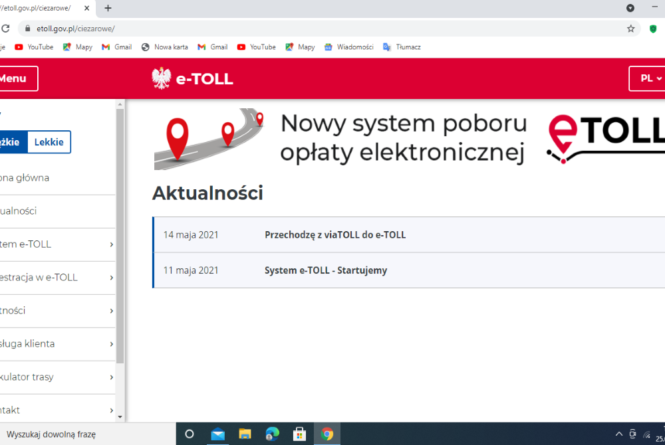Open Mail app from taskbar
Screen dimensions: 665x445
pyautogui.click(x=217, y=434)
